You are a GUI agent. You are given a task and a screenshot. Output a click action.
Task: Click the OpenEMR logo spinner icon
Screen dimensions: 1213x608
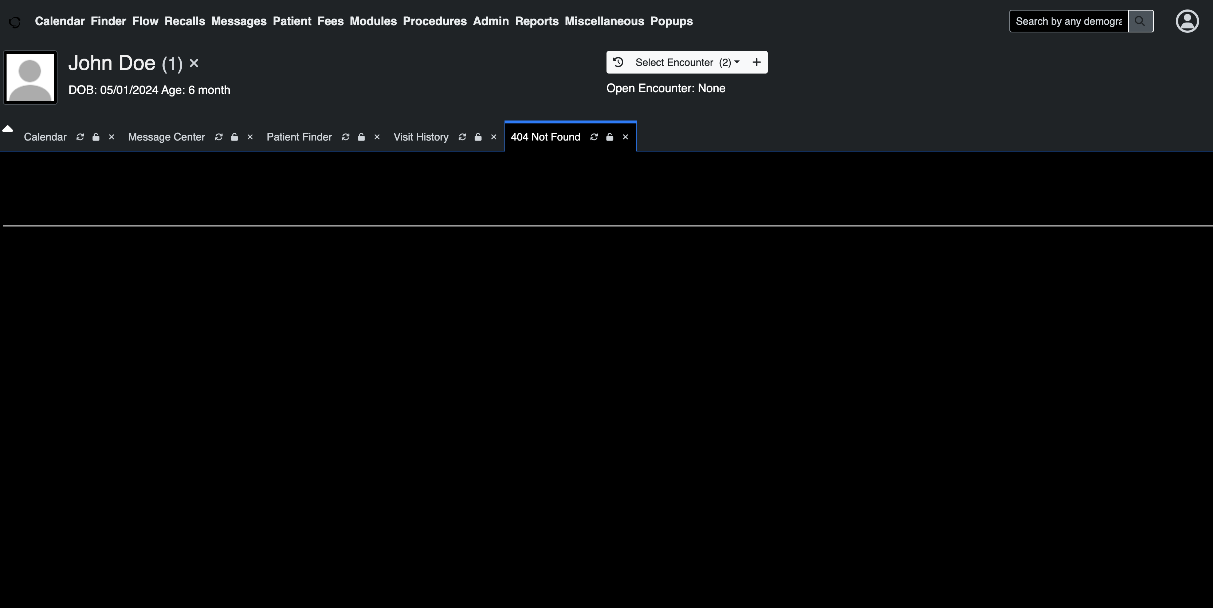pos(15,22)
